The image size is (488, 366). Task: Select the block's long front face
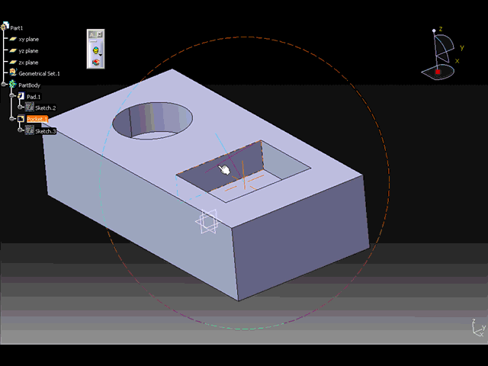140,212
